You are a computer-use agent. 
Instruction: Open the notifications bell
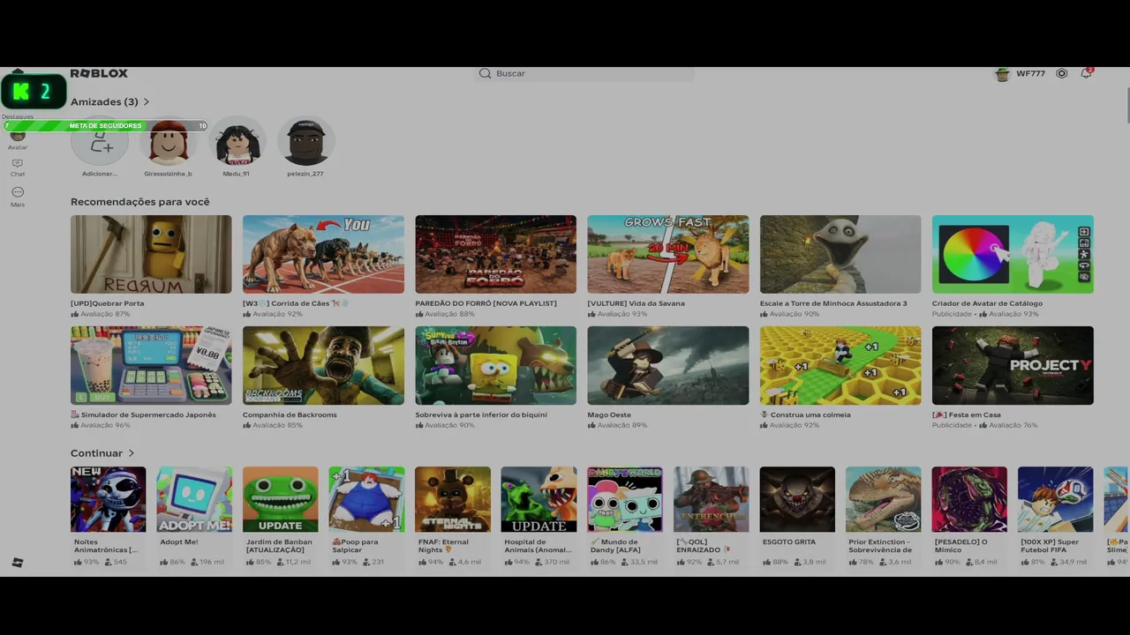tap(1086, 73)
